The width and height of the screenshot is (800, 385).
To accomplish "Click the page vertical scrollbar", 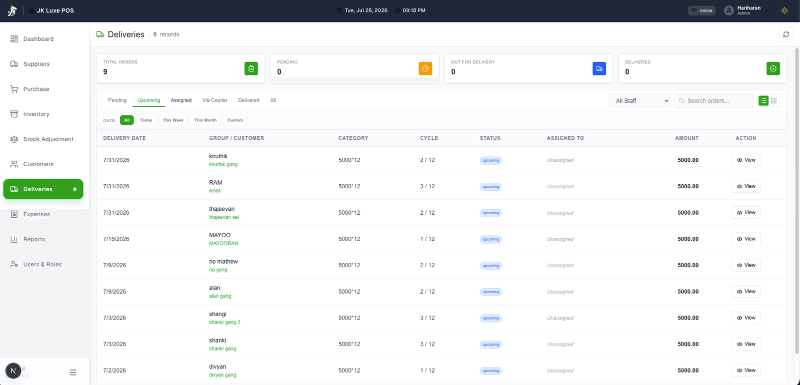I will pyautogui.click(x=797, y=200).
